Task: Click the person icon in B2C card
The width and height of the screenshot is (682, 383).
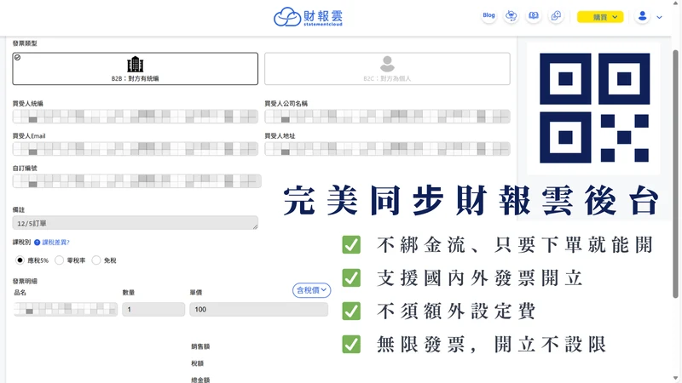Action: pos(387,64)
